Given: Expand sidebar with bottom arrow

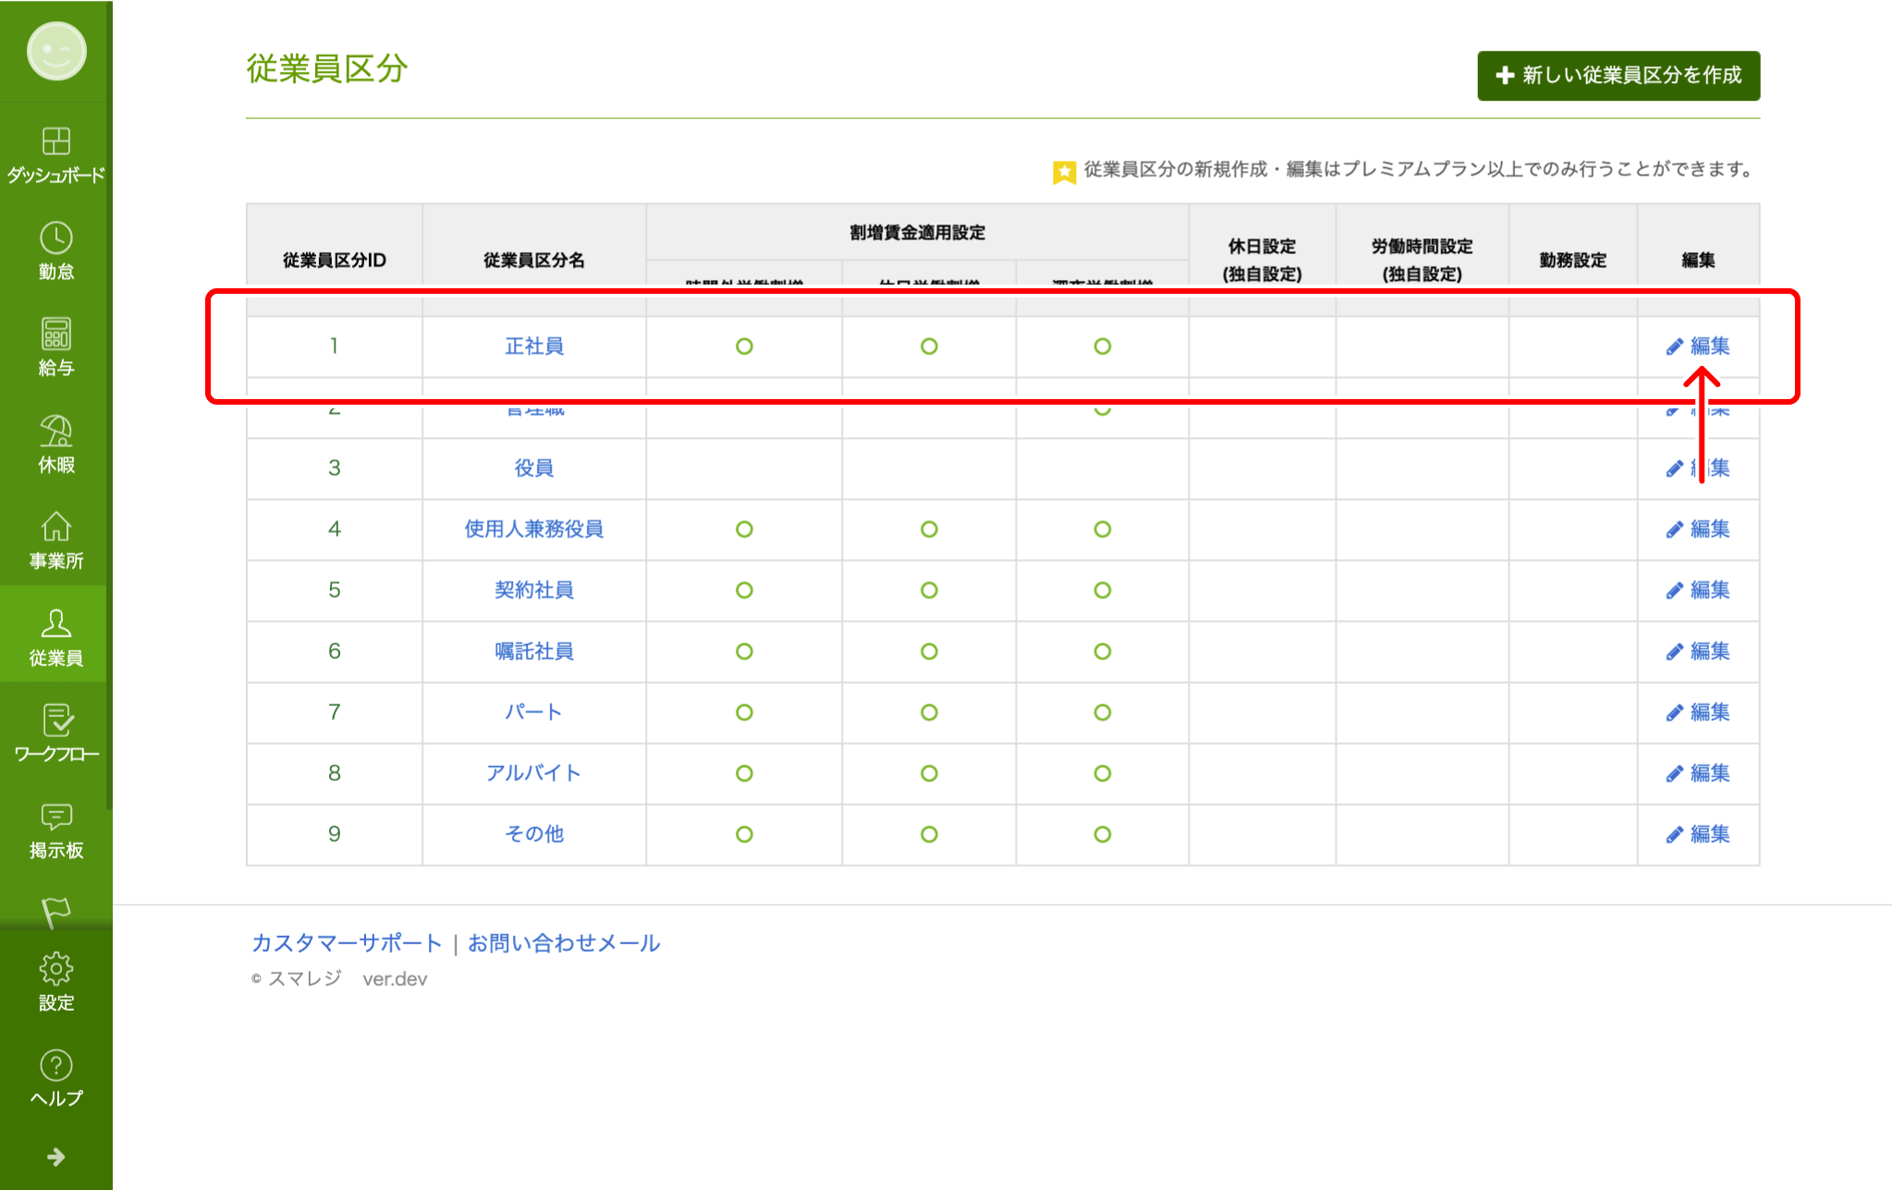Looking at the screenshot, I should pyautogui.click(x=55, y=1157).
